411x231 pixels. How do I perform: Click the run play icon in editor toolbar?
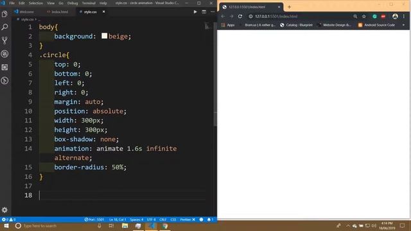[195, 12]
